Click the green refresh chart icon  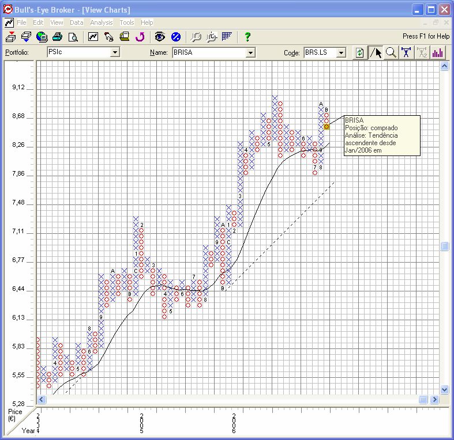click(x=360, y=52)
